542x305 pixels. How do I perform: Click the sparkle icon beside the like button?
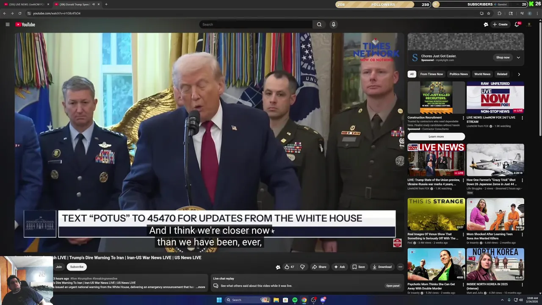[x=278, y=267]
